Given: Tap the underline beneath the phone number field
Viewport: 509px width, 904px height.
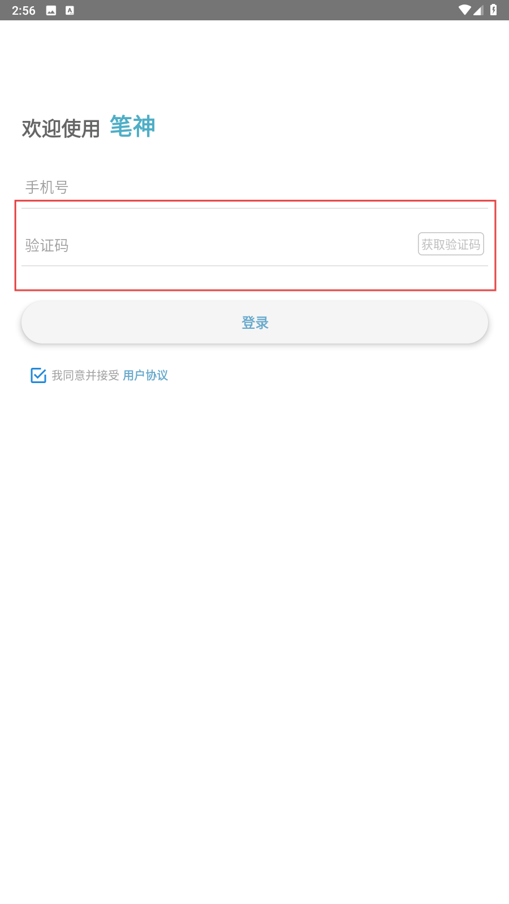Looking at the screenshot, I should [255, 208].
